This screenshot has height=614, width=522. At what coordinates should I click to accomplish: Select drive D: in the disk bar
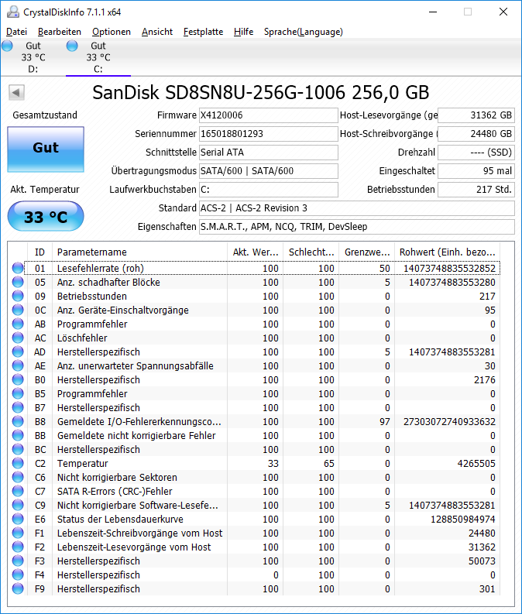click(x=33, y=57)
